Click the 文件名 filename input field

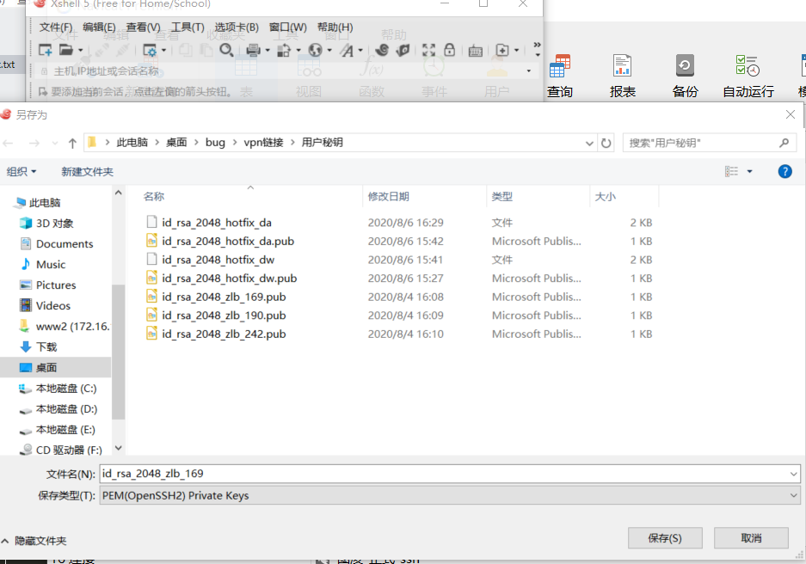443,474
